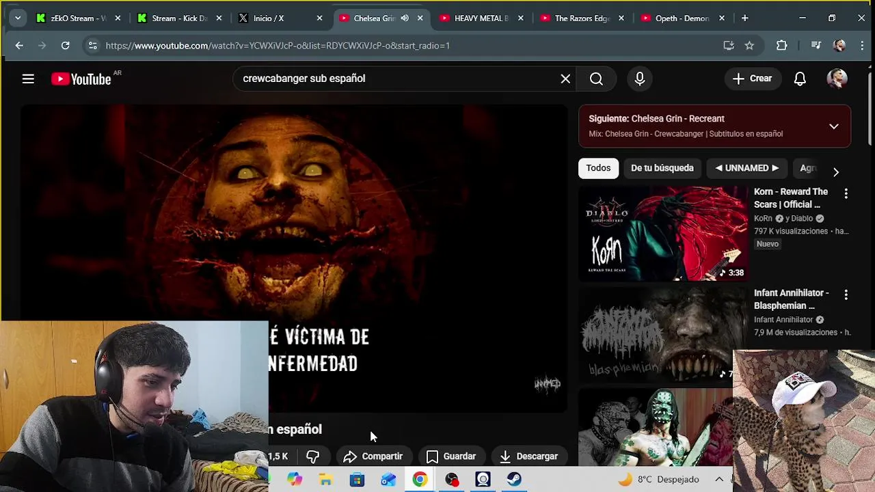Show more filter chips with right arrow
Image resolution: width=875 pixels, height=492 pixels.
coord(835,172)
